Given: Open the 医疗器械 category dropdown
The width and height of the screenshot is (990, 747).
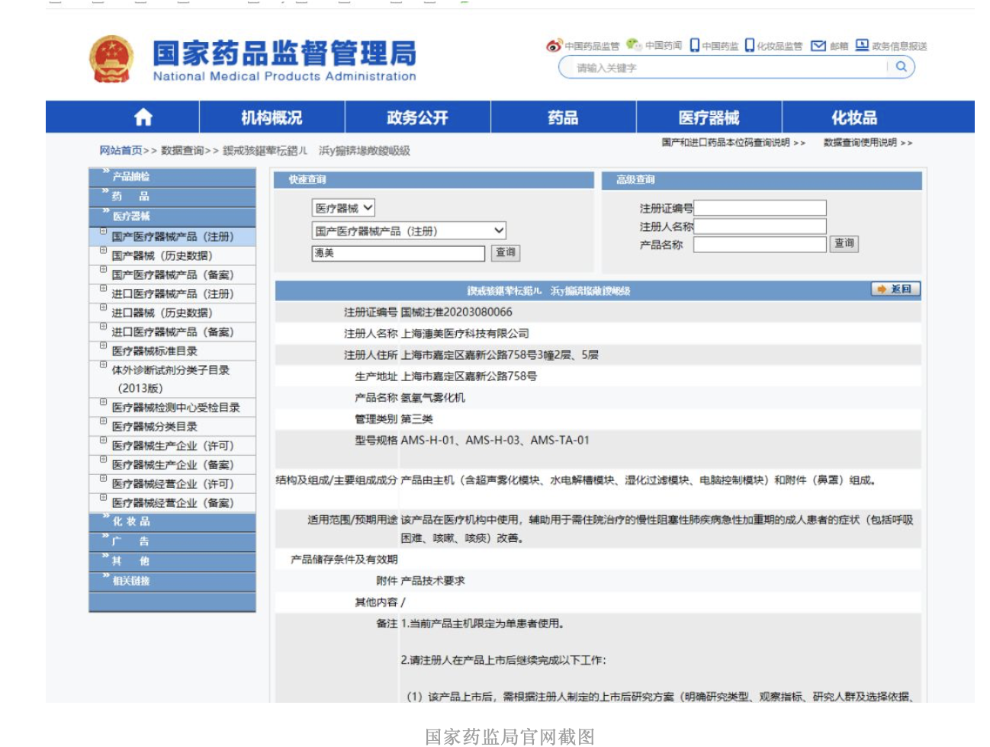Looking at the screenshot, I should 343,208.
